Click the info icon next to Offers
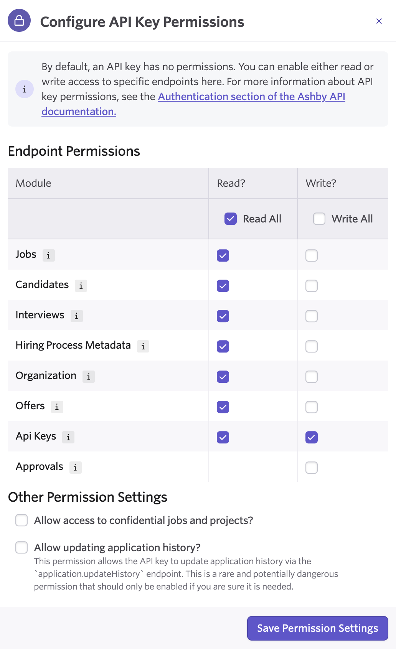 [57, 407]
